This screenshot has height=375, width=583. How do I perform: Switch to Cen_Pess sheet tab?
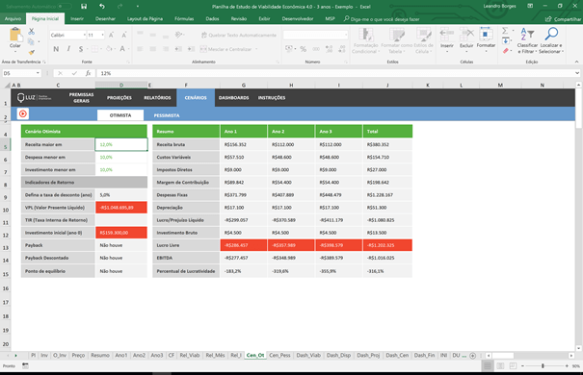point(279,356)
